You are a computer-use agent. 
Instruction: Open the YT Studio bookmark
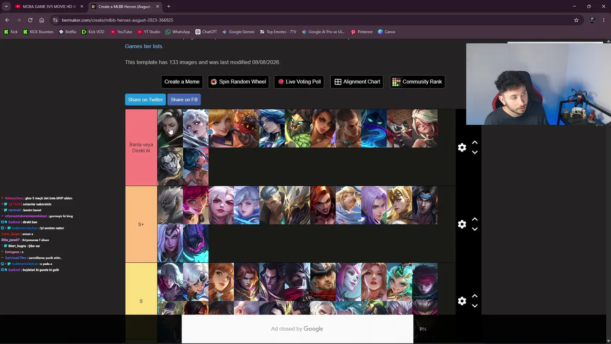point(149,32)
